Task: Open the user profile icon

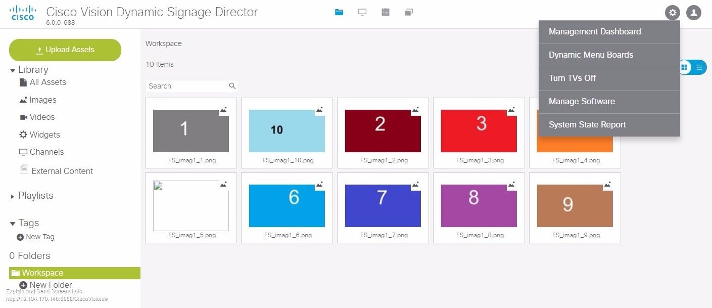Action: [x=694, y=13]
